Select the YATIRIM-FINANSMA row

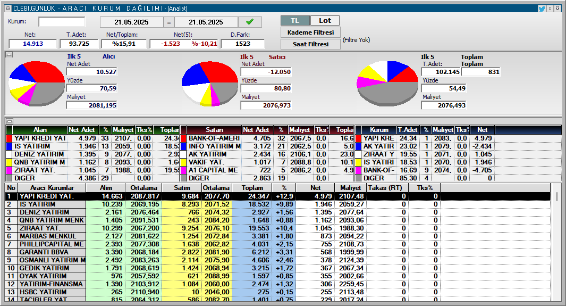pyautogui.click(x=277, y=284)
